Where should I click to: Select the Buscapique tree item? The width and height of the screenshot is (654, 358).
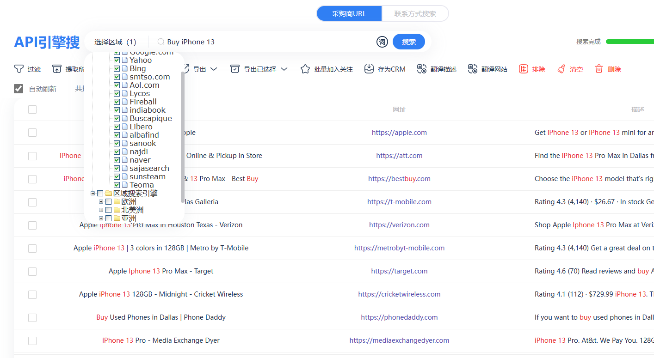coord(151,118)
